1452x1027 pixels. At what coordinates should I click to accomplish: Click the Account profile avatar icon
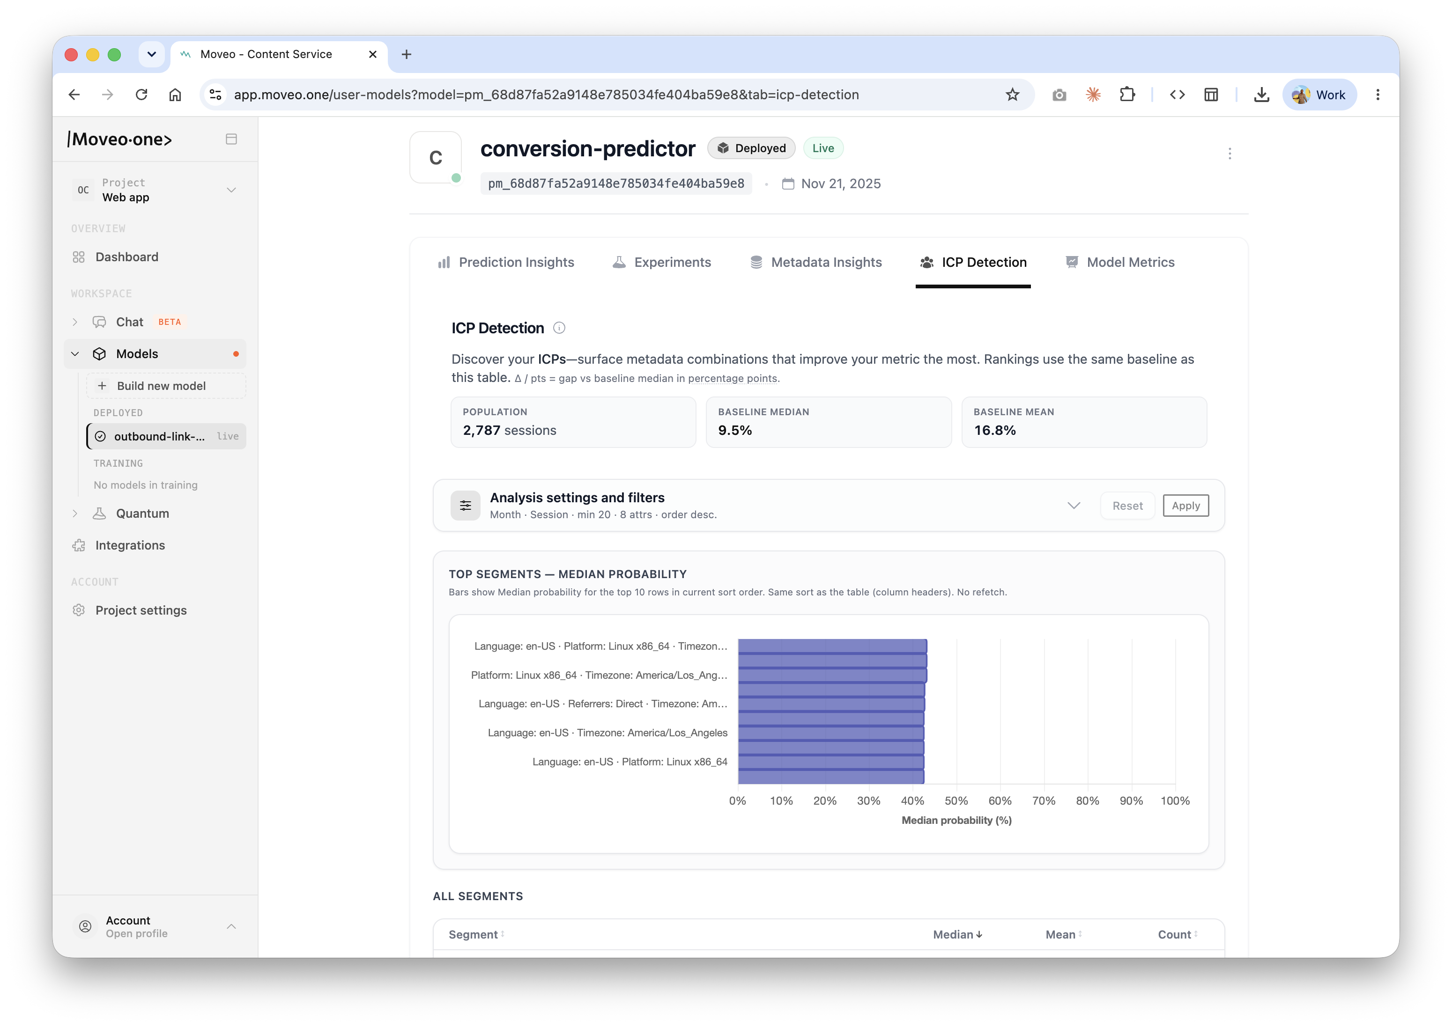coord(85,926)
